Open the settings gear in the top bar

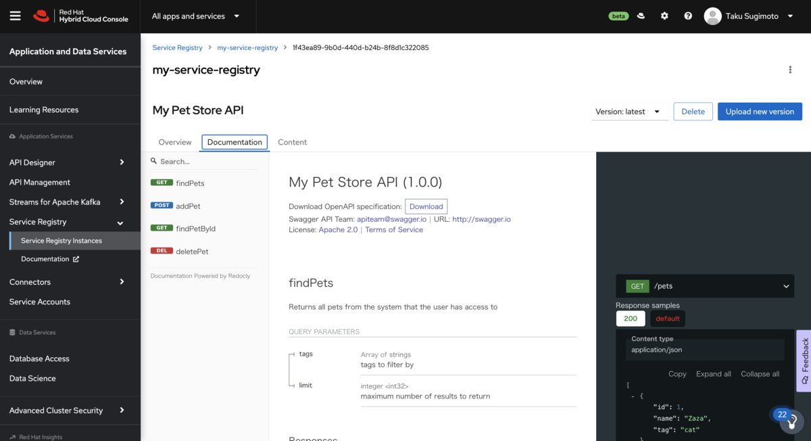click(664, 16)
